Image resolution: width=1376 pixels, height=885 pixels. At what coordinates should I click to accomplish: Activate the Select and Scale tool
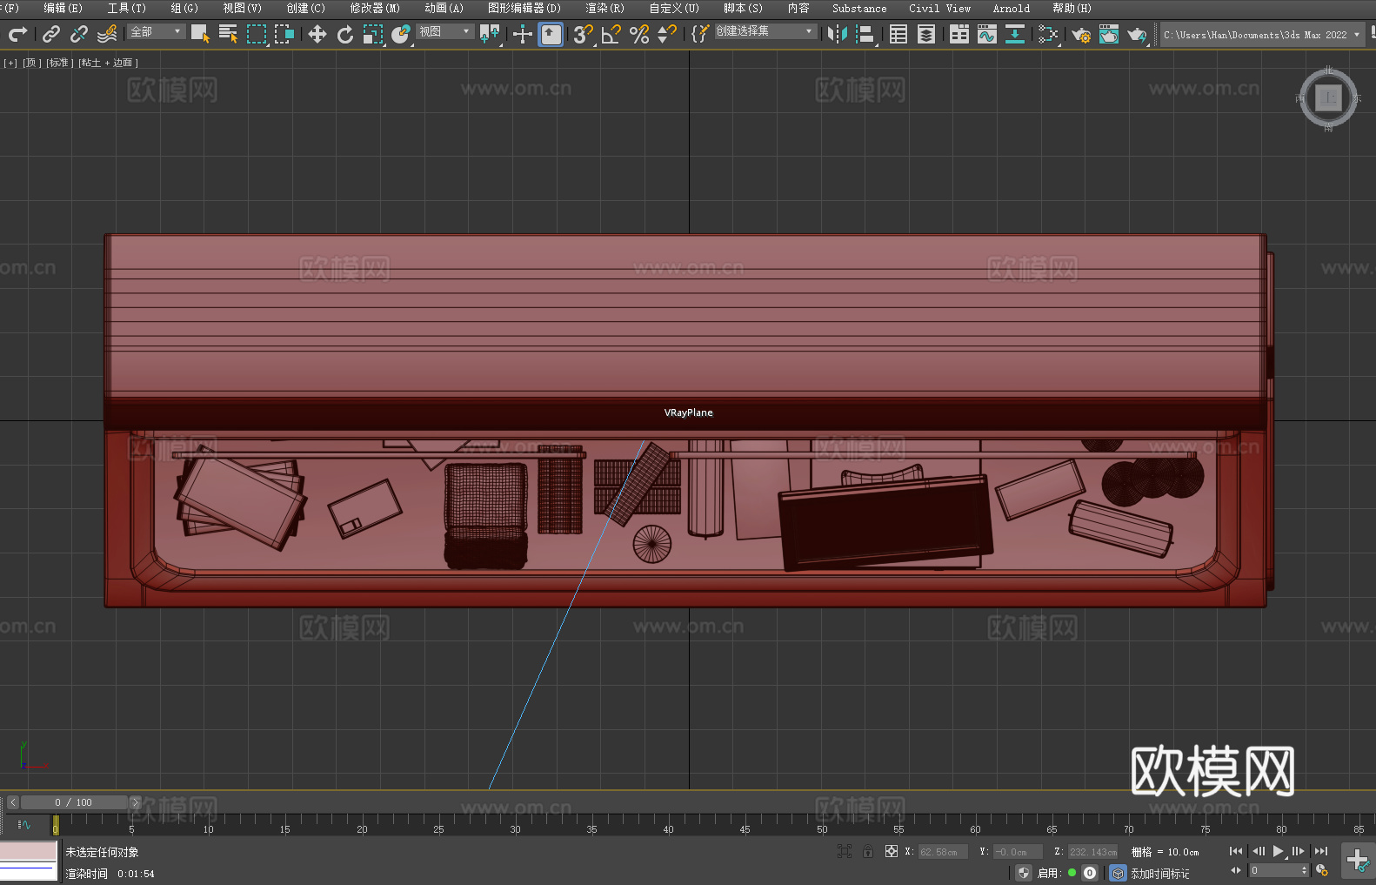(373, 34)
